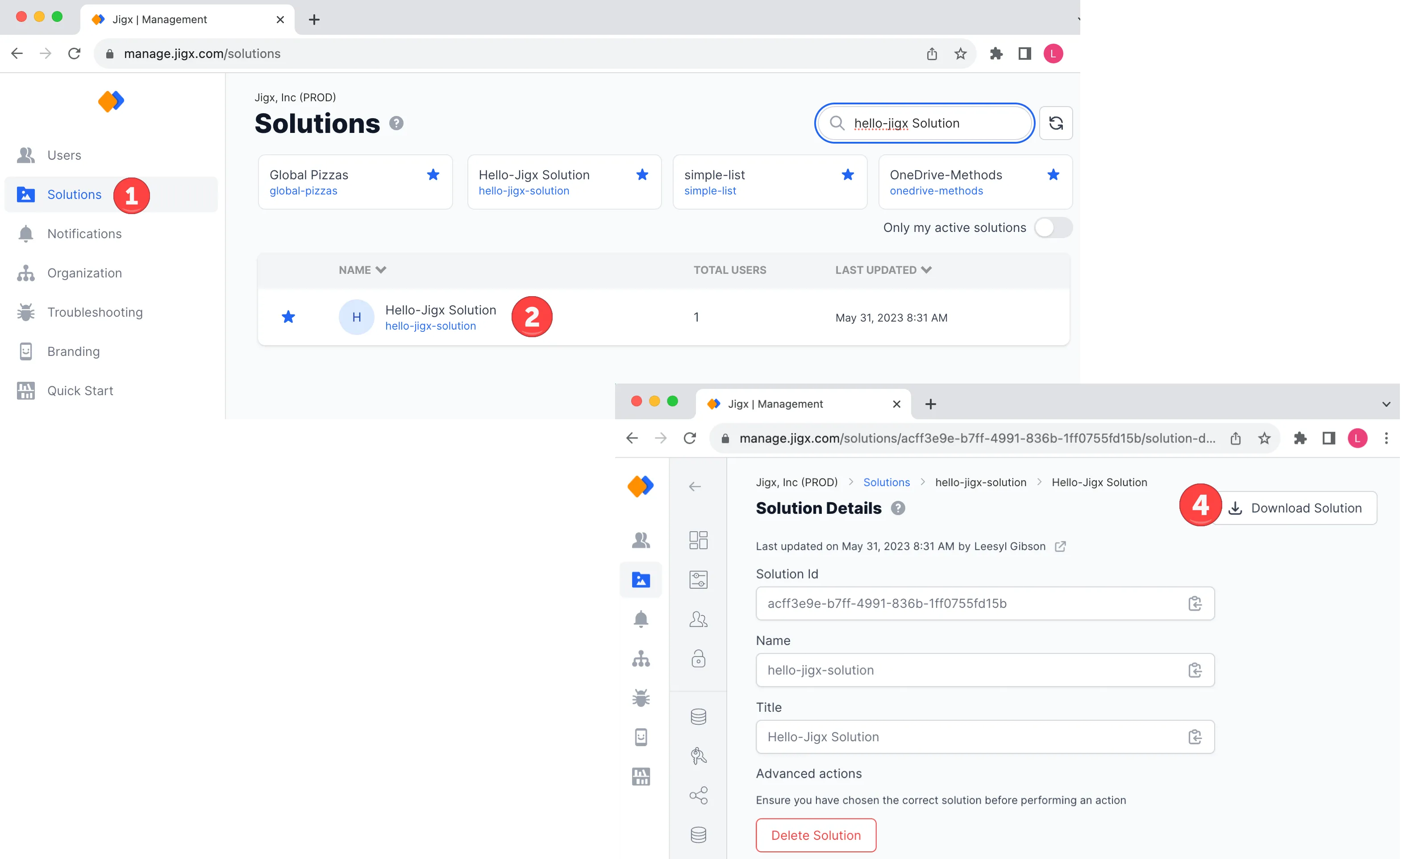Unstar the Hello-Jigx Solution card

[642, 174]
